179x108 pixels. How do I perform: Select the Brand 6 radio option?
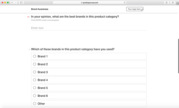pos(89,96)
